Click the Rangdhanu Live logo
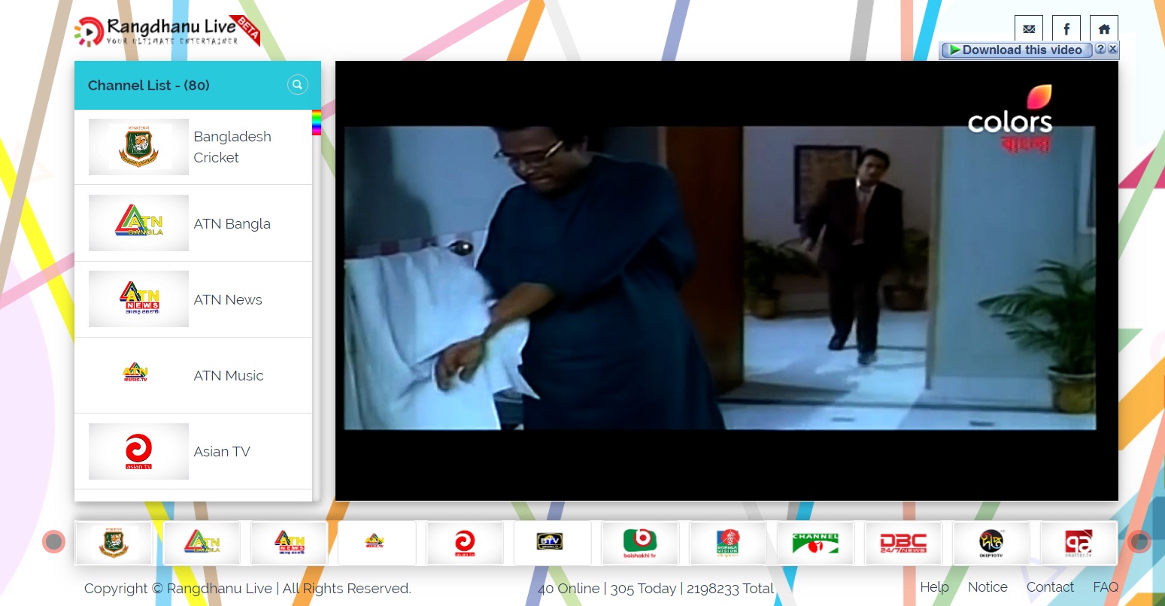Screen dimensions: 1165x606 tap(167, 31)
